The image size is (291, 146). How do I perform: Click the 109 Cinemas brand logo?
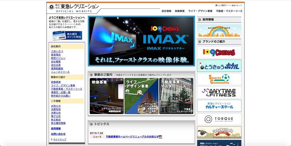click(219, 52)
